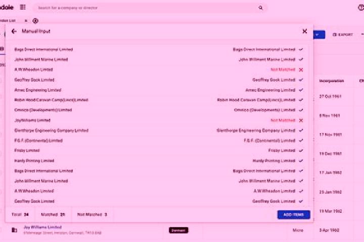Click into the company search field
Viewport: 364px width, 242px height.
pos(146,8)
